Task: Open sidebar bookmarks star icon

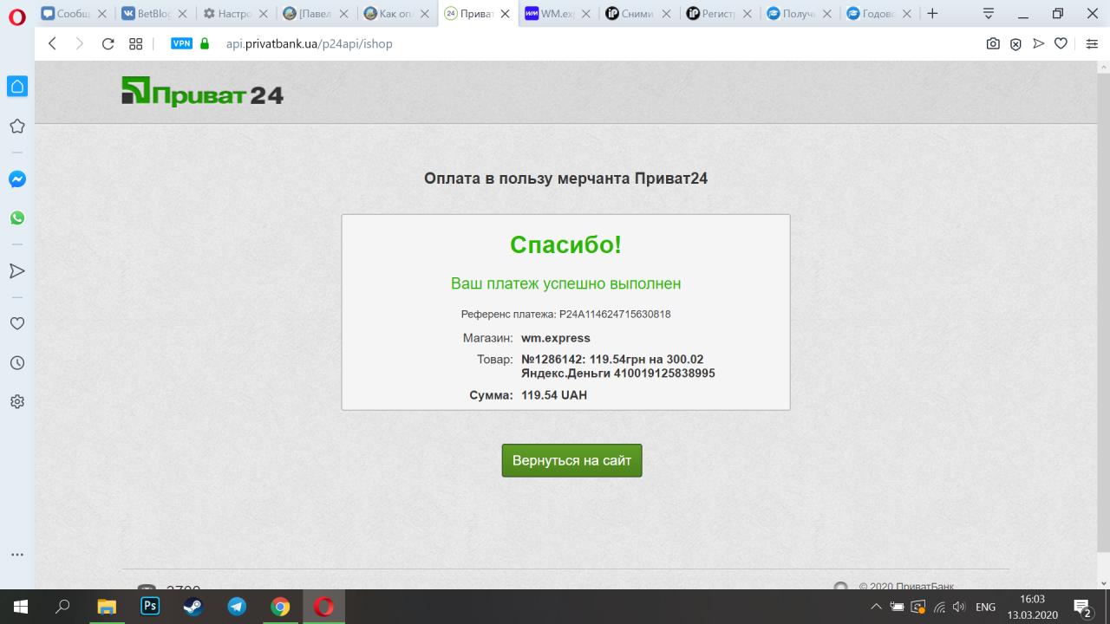Action: pyautogui.click(x=16, y=127)
